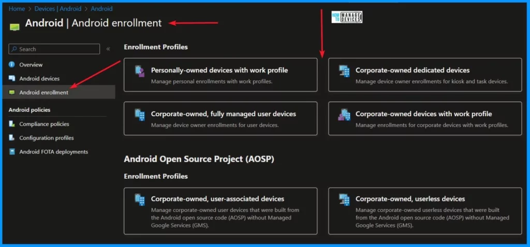This screenshot has height=247, width=530.
Task: Open Corporate-owned, userless devices AOSP card
Action: click(x=425, y=211)
